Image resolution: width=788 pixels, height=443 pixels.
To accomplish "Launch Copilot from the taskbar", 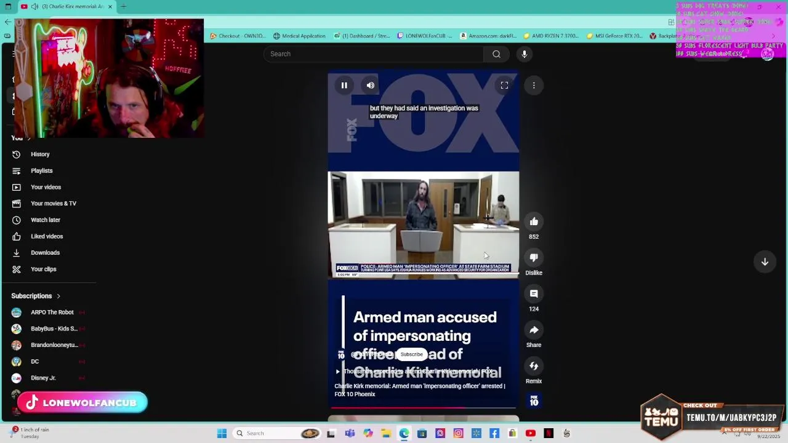I will [x=368, y=433].
